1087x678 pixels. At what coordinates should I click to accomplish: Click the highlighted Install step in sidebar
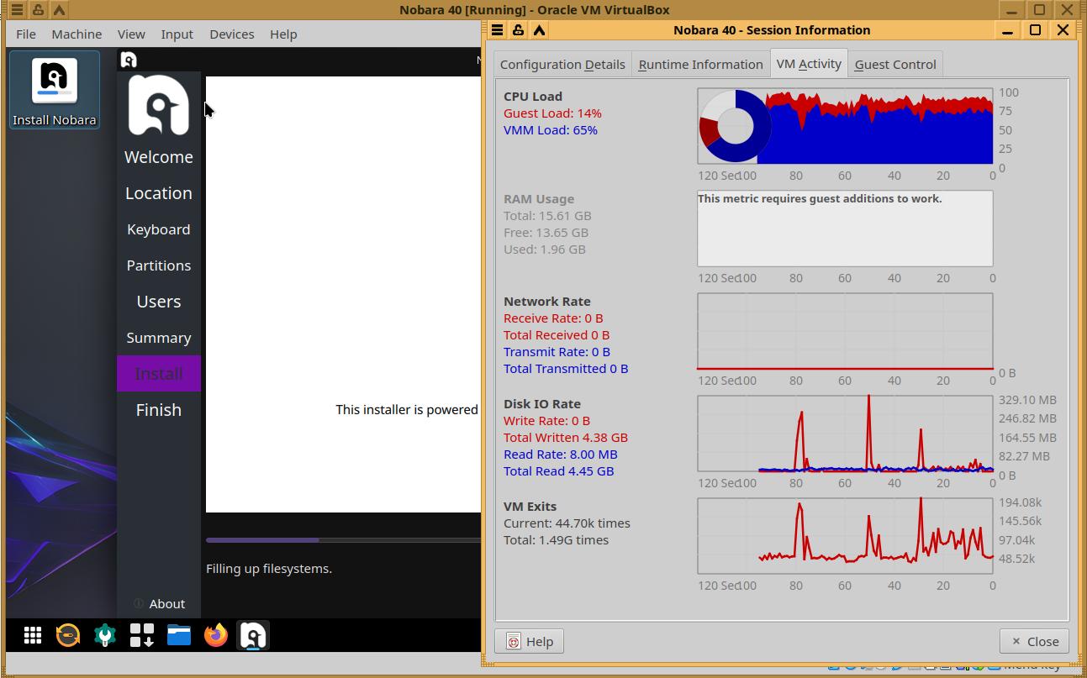(159, 374)
